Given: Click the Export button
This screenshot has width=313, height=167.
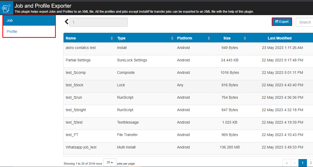Looking at the screenshot, I should 282,22.
